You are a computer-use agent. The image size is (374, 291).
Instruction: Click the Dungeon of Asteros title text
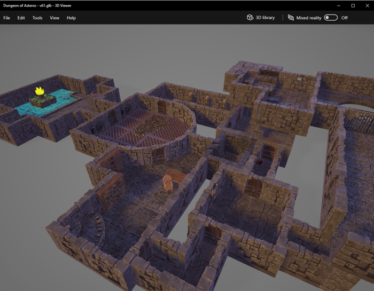point(37,5)
